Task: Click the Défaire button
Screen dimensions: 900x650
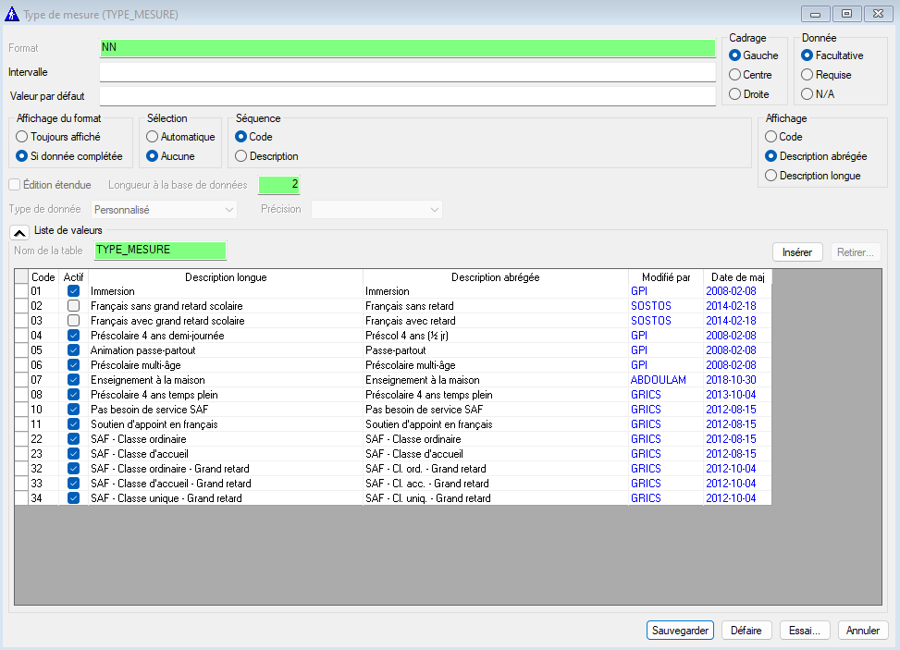Action: tap(746, 630)
